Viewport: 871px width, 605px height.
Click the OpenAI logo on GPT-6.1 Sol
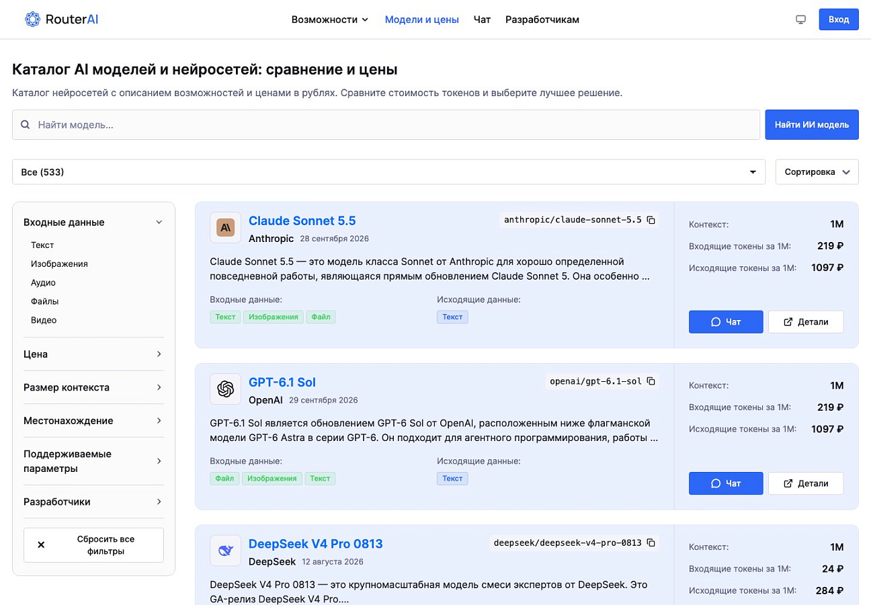pyautogui.click(x=225, y=389)
